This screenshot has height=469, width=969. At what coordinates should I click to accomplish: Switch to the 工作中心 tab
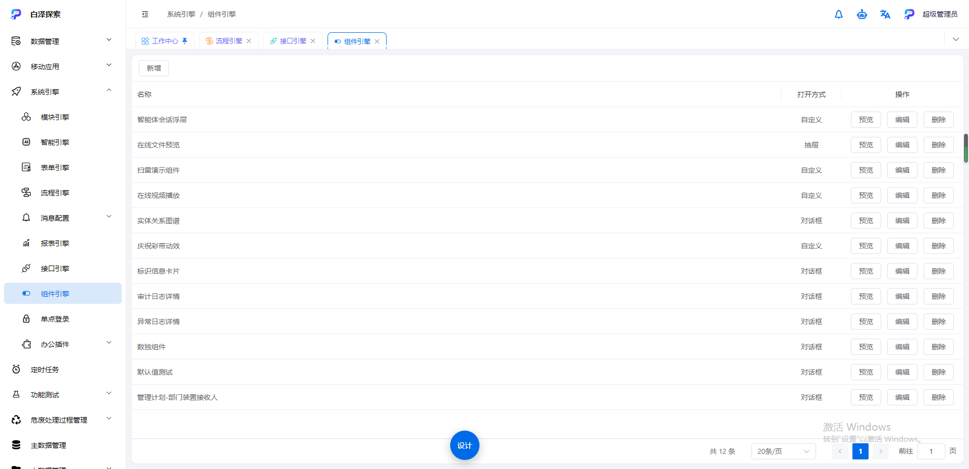165,41
